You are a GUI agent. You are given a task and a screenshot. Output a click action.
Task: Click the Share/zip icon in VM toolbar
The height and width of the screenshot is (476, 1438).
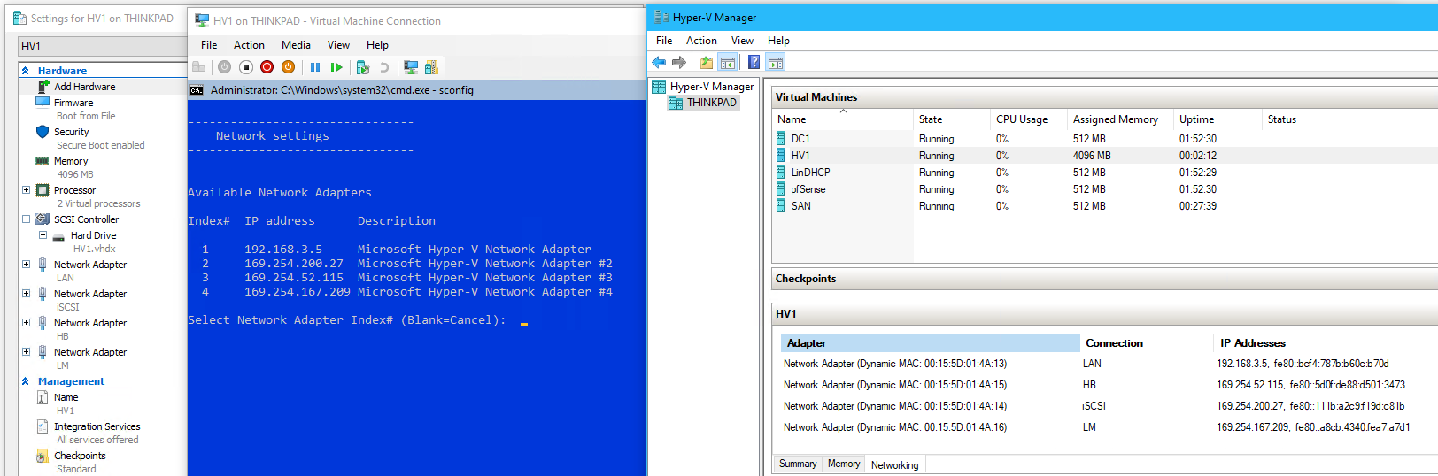click(431, 67)
